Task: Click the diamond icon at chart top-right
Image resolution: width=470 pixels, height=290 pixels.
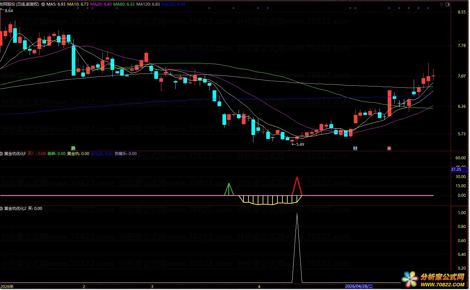Action: pos(442,4)
